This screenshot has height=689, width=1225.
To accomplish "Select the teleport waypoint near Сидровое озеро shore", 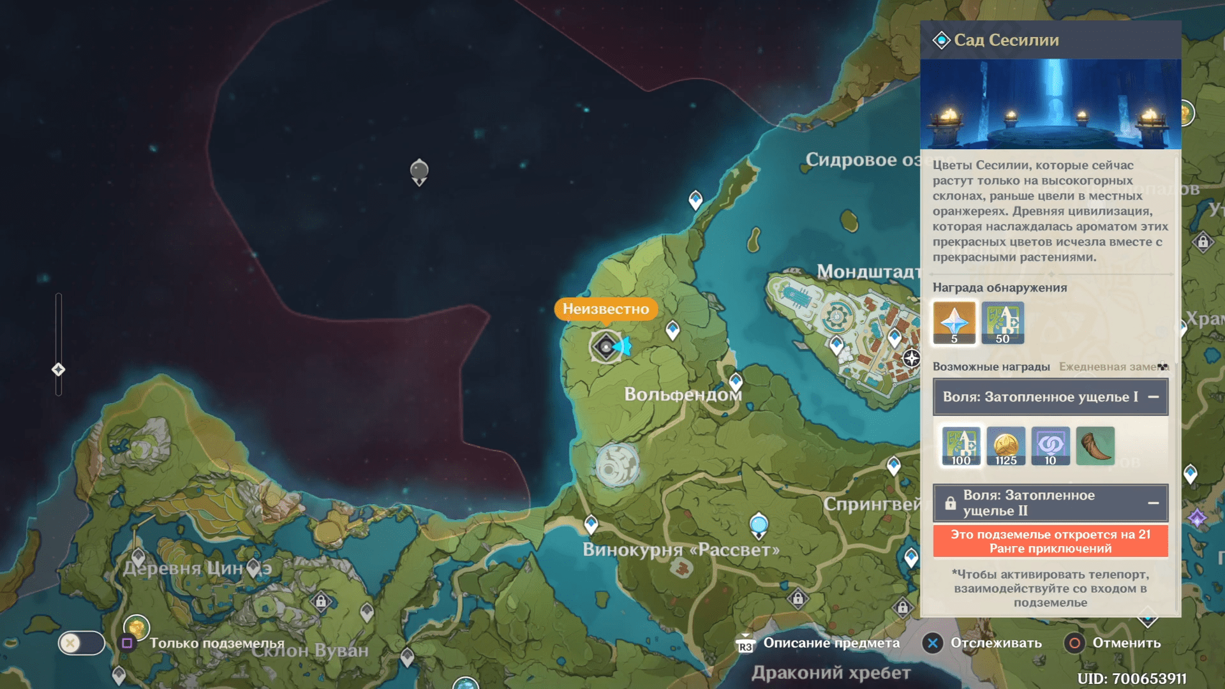I will click(x=695, y=200).
